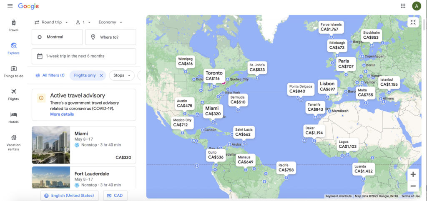Image resolution: width=427 pixels, height=201 pixels.
Task: Expand the Economy class dropdown
Action: click(110, 22)
